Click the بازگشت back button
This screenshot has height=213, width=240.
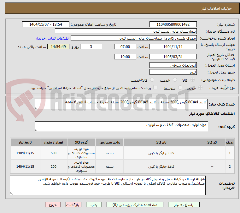pyautogui.click(x=73, y=205)
